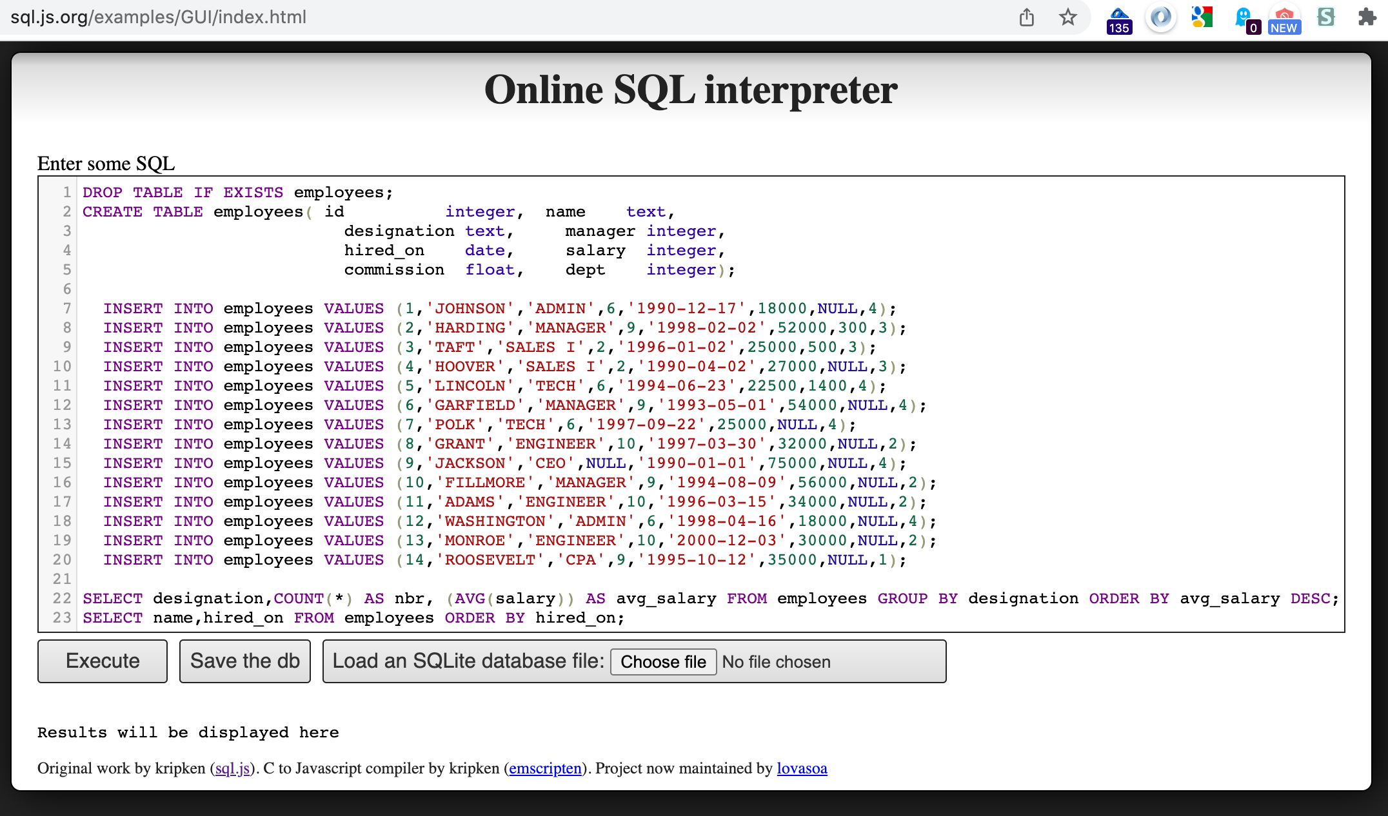The image size is (1388, 816).
Task: Click the green S extension icon
Action: tap(1325, 17)
